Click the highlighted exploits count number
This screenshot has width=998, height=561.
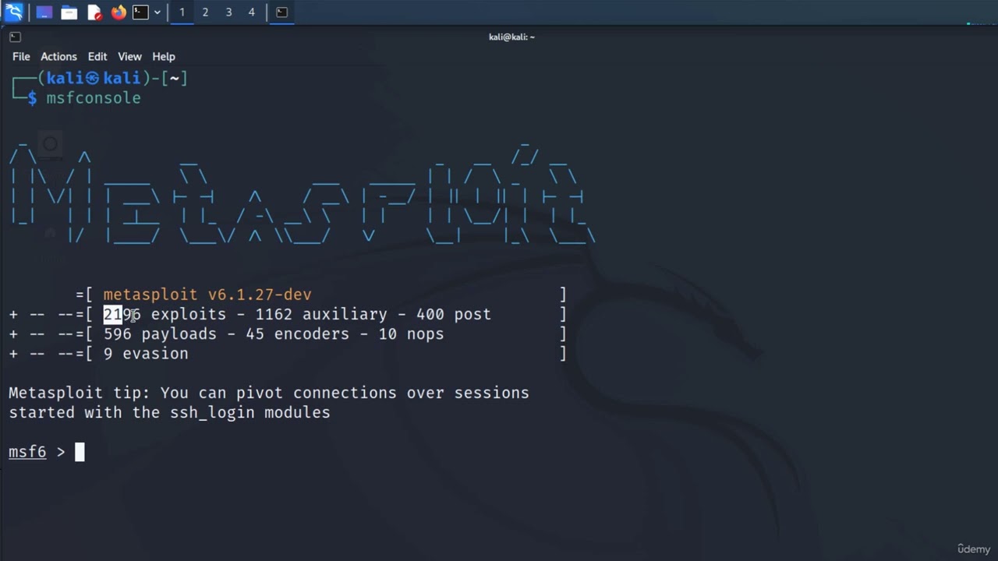tap(122, 314)
